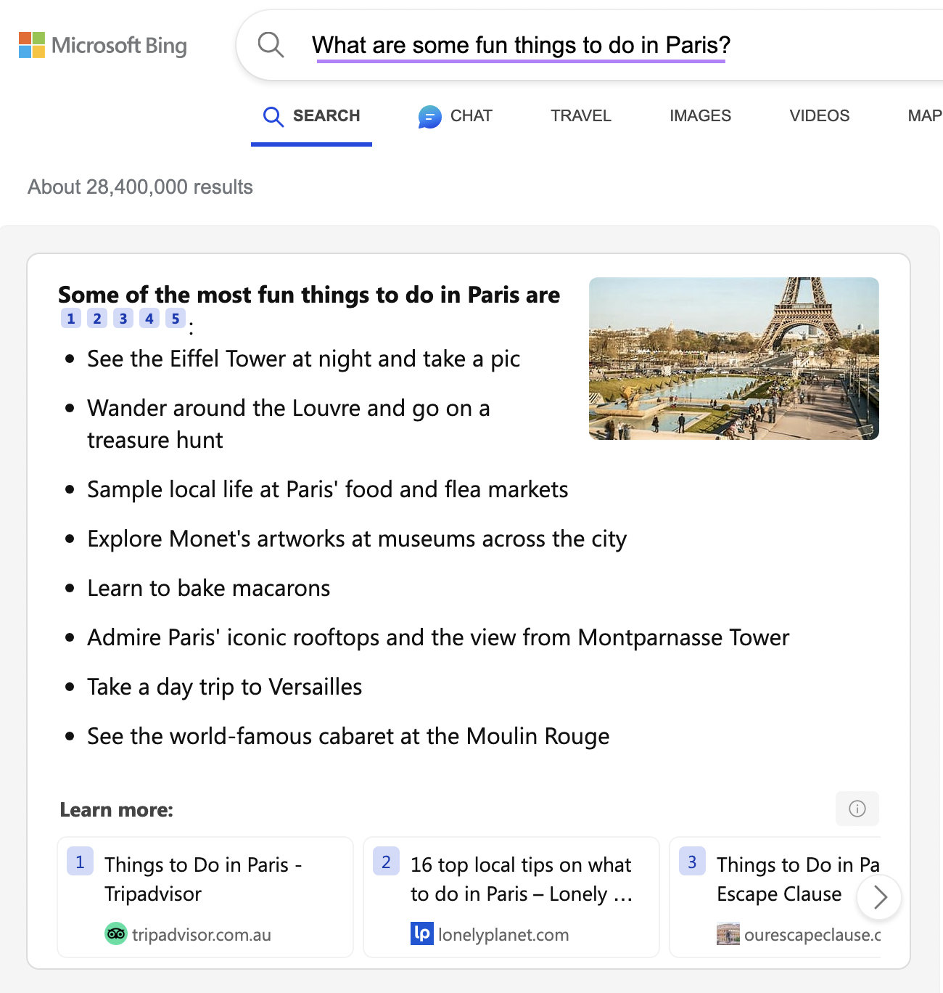Open the Escape Clause Things to Do card
The width and height of the screenshot is (943, 993).
pos(775,897)
